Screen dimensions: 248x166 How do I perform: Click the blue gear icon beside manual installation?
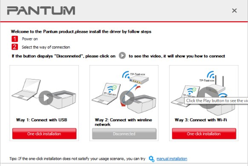[x=152, y=159]
